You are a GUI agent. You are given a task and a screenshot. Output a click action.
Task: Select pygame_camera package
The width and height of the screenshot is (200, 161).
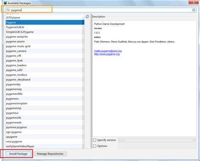(45, 51)
